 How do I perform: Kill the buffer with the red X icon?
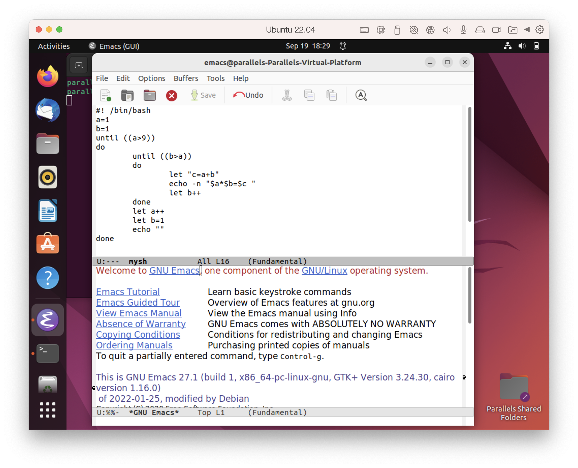pyautogui.click(x=172, y=95)
